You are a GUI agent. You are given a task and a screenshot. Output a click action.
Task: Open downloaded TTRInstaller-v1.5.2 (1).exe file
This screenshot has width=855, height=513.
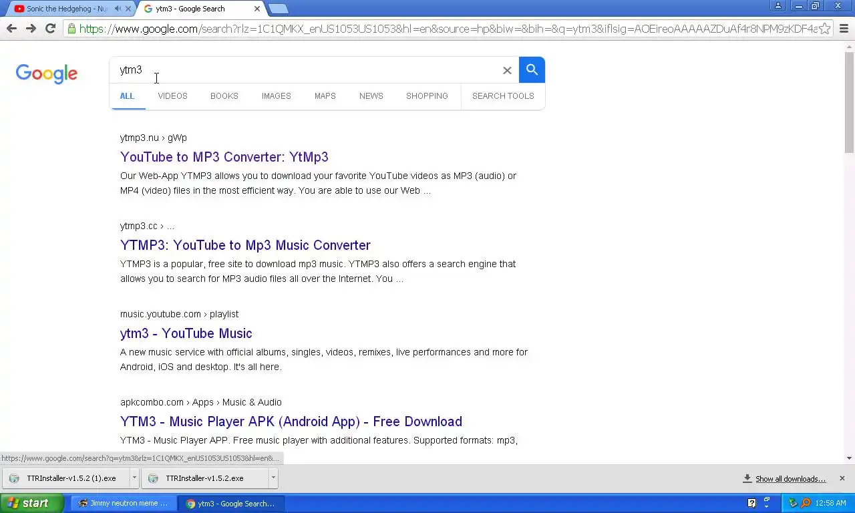tap(66, 478)
